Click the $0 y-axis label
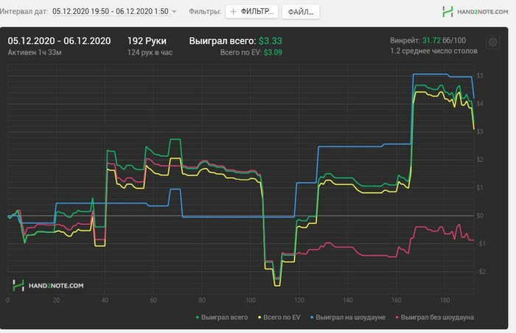Image resolution: width=516 pixels, height=333 pixels. tap(480, 216)
